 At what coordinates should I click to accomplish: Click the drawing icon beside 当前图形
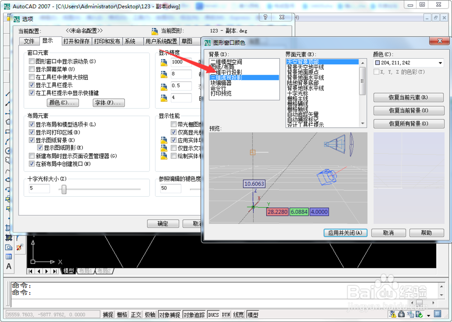(x=155, y=31)
